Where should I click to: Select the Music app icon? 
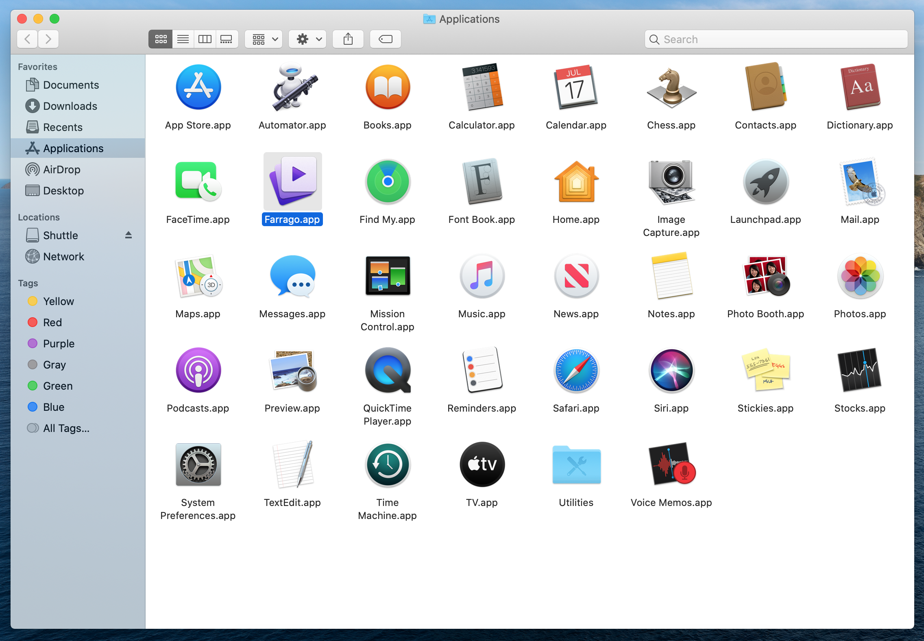click(x=482, y=276)
